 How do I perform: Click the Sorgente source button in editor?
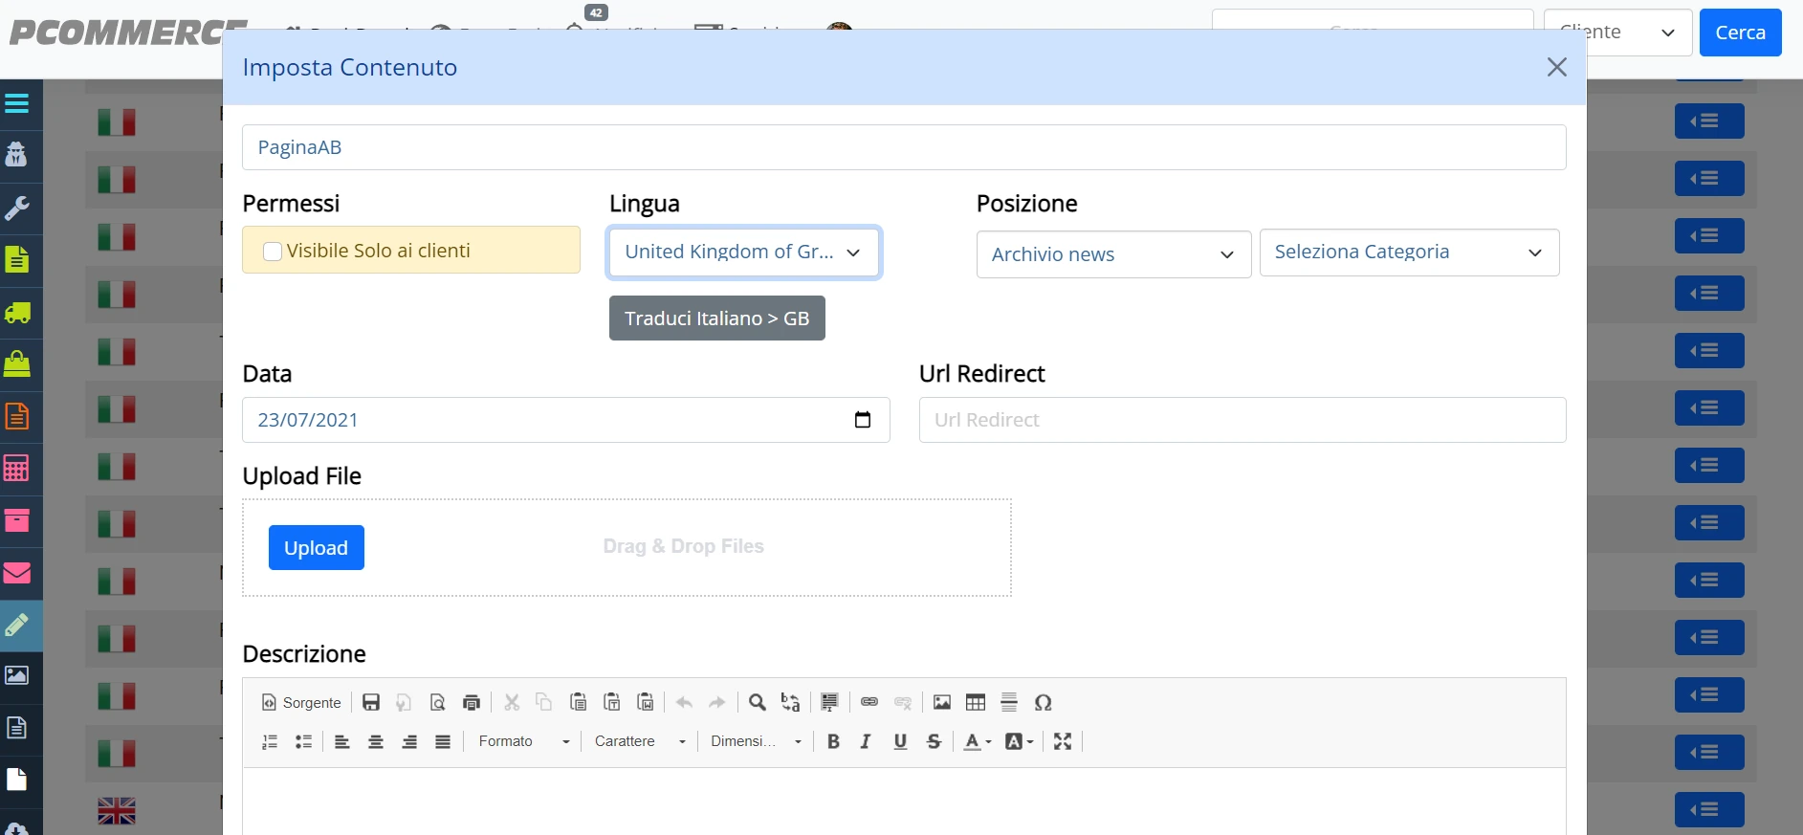301,702
